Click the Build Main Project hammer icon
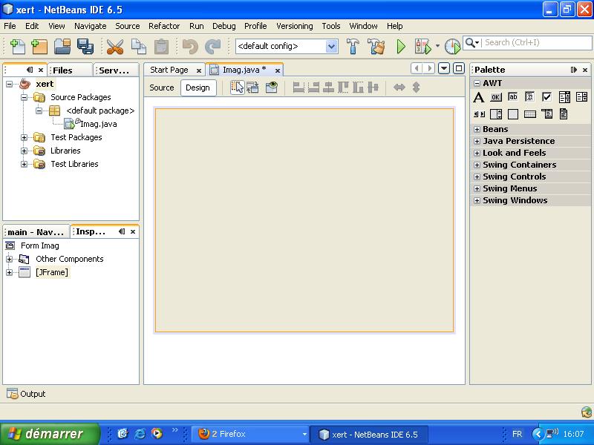The width and height of the screenshot is (594, 445). (x=353, y=47)
